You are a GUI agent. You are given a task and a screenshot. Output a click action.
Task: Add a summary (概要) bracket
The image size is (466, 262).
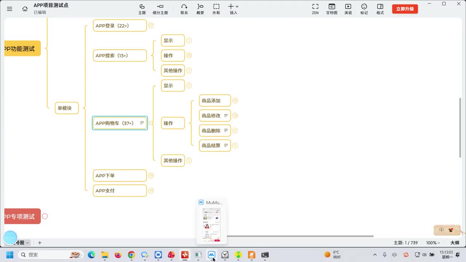(200, 9)
